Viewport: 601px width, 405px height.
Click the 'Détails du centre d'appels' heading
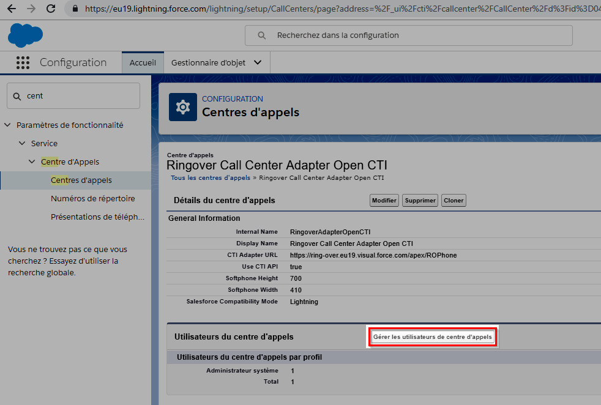click(x=224, y=201)
